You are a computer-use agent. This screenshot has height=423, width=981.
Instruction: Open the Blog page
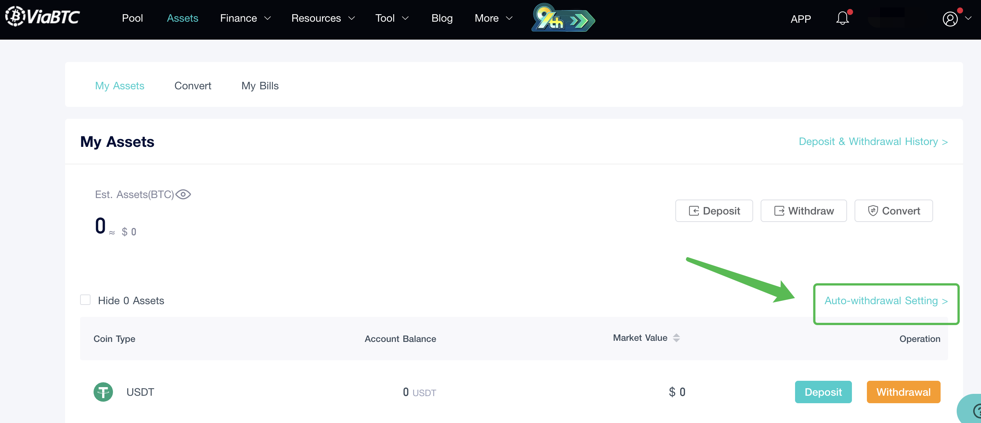pos(442,18)
